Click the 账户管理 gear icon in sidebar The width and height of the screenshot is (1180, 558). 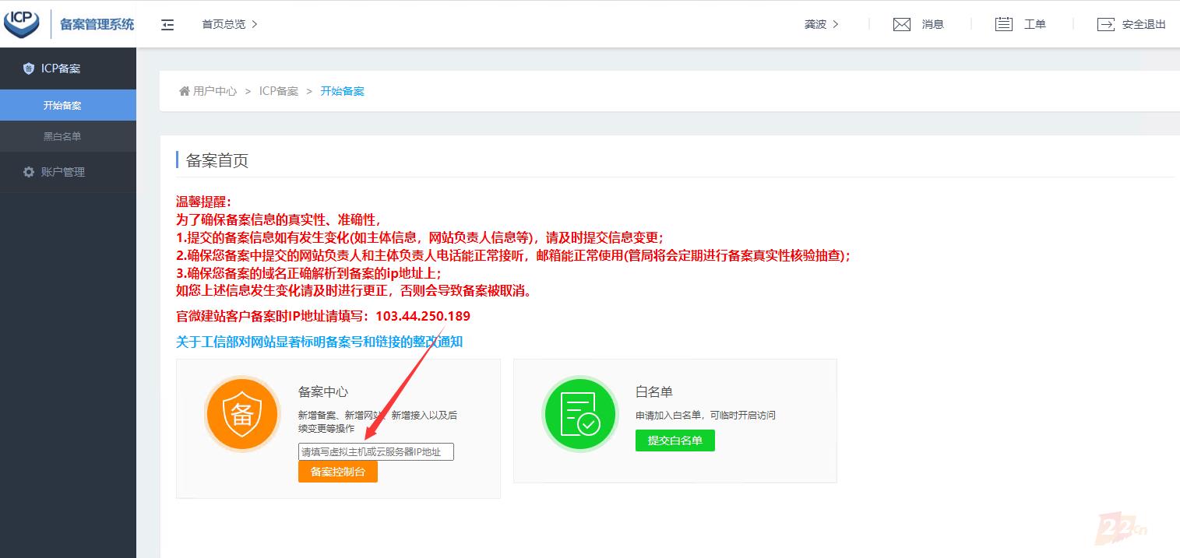click(x=29, y=172)
